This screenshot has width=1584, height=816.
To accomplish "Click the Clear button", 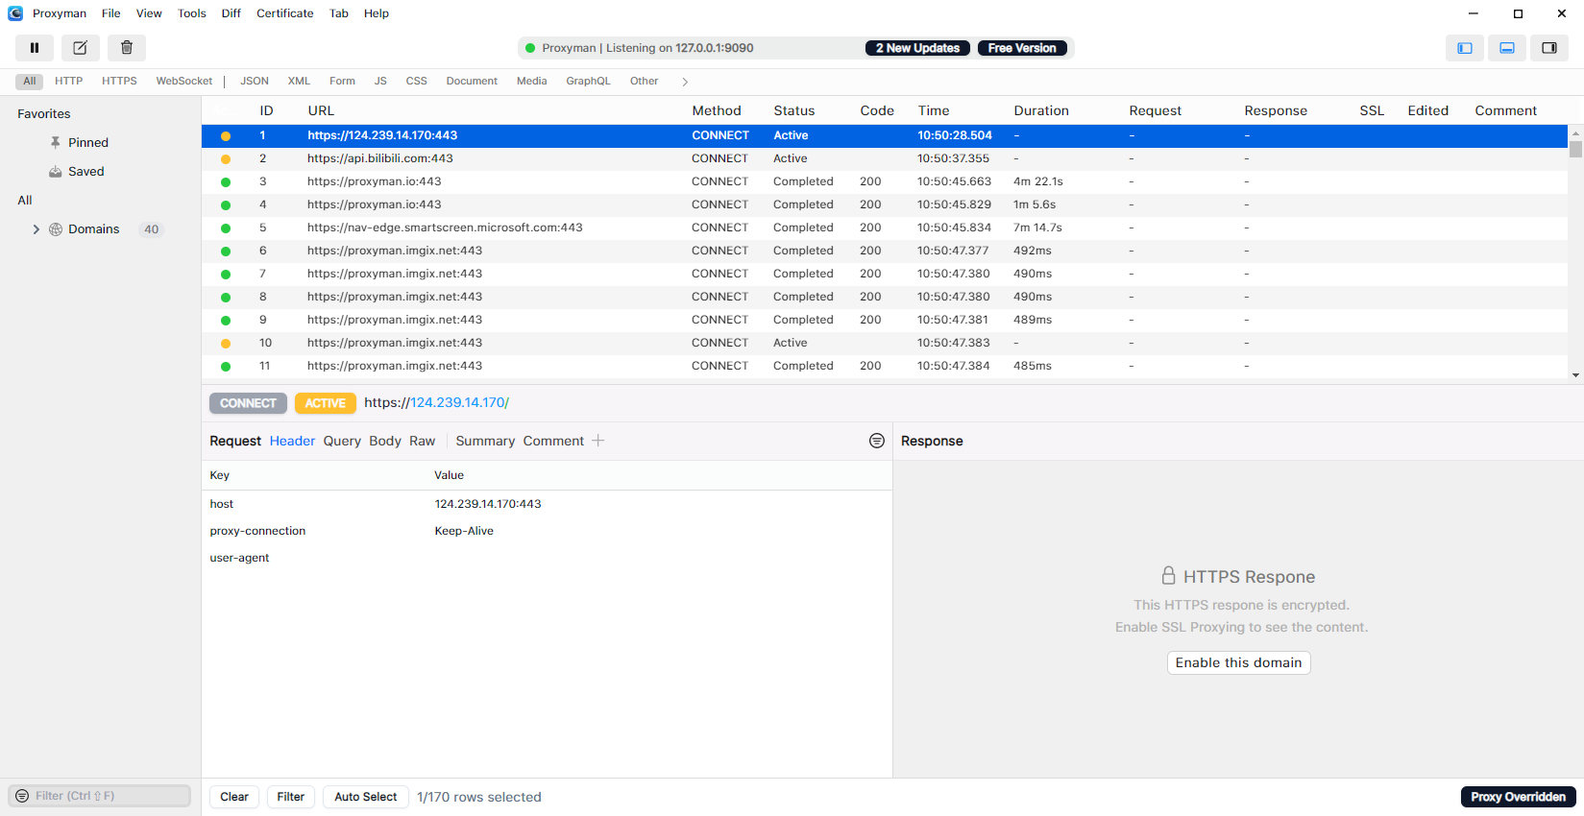I will pos(234,797).
